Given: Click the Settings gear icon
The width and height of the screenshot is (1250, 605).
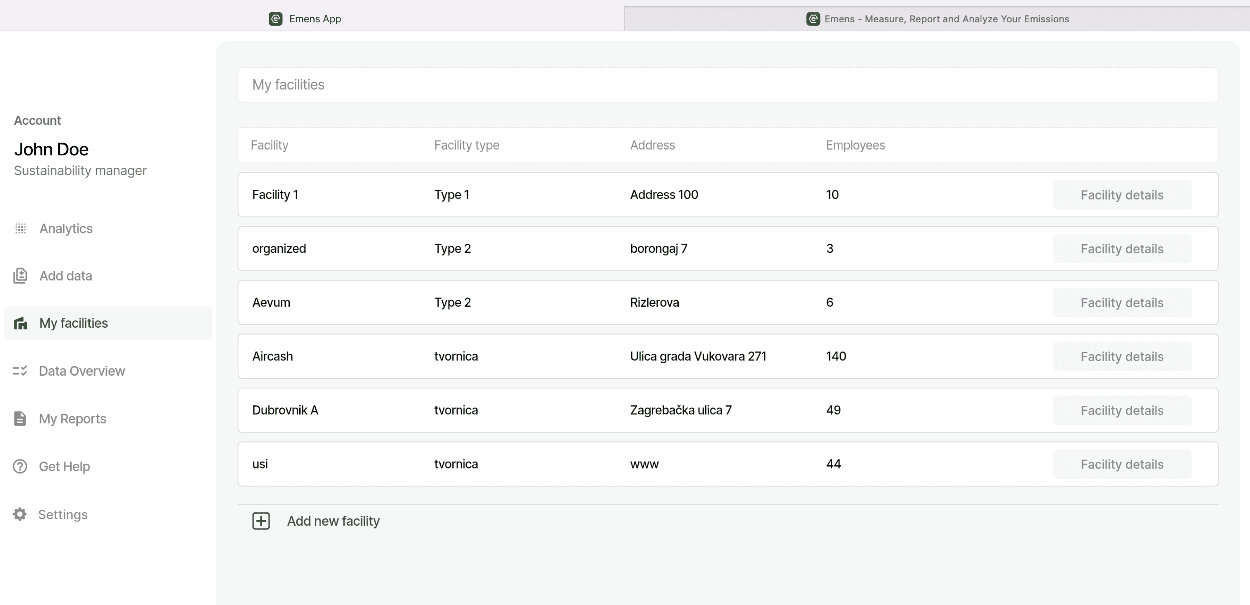Looking at the screenshot, I should 21,514.
